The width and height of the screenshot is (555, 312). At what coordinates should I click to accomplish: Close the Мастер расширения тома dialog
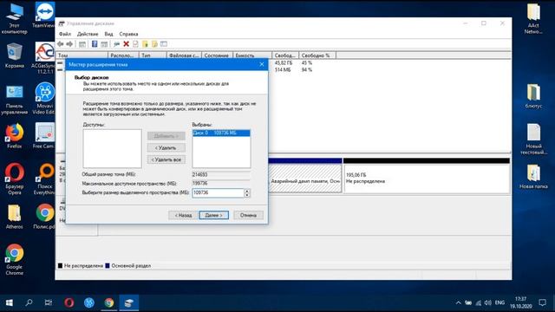pyautogui.click(x=262, y=64)
